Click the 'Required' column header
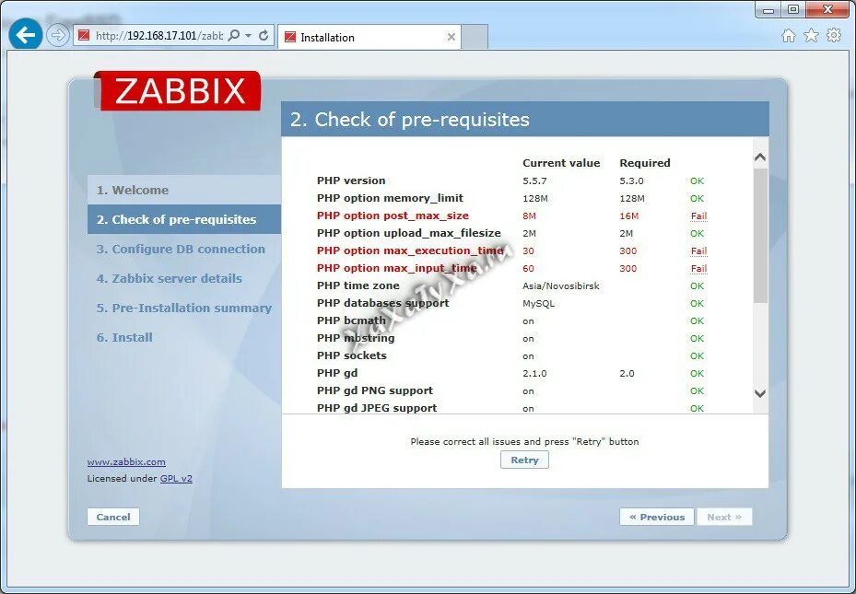Viewport: 856px width, 594px height. click(645, 163)
